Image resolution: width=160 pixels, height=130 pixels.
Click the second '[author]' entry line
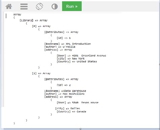pyautogui.click(x=64, y=94)
